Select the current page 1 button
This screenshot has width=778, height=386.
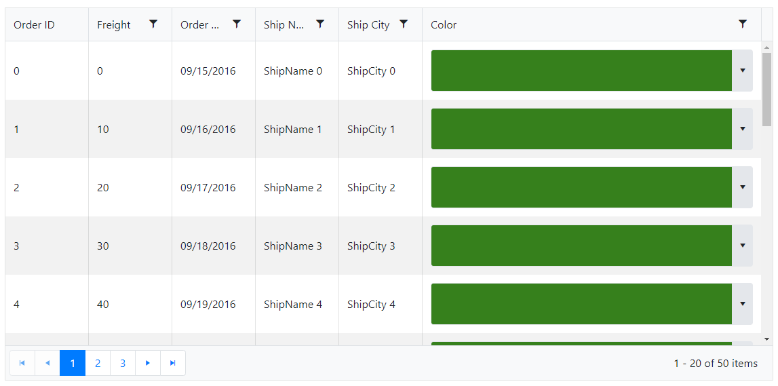[x=73, y=363]
